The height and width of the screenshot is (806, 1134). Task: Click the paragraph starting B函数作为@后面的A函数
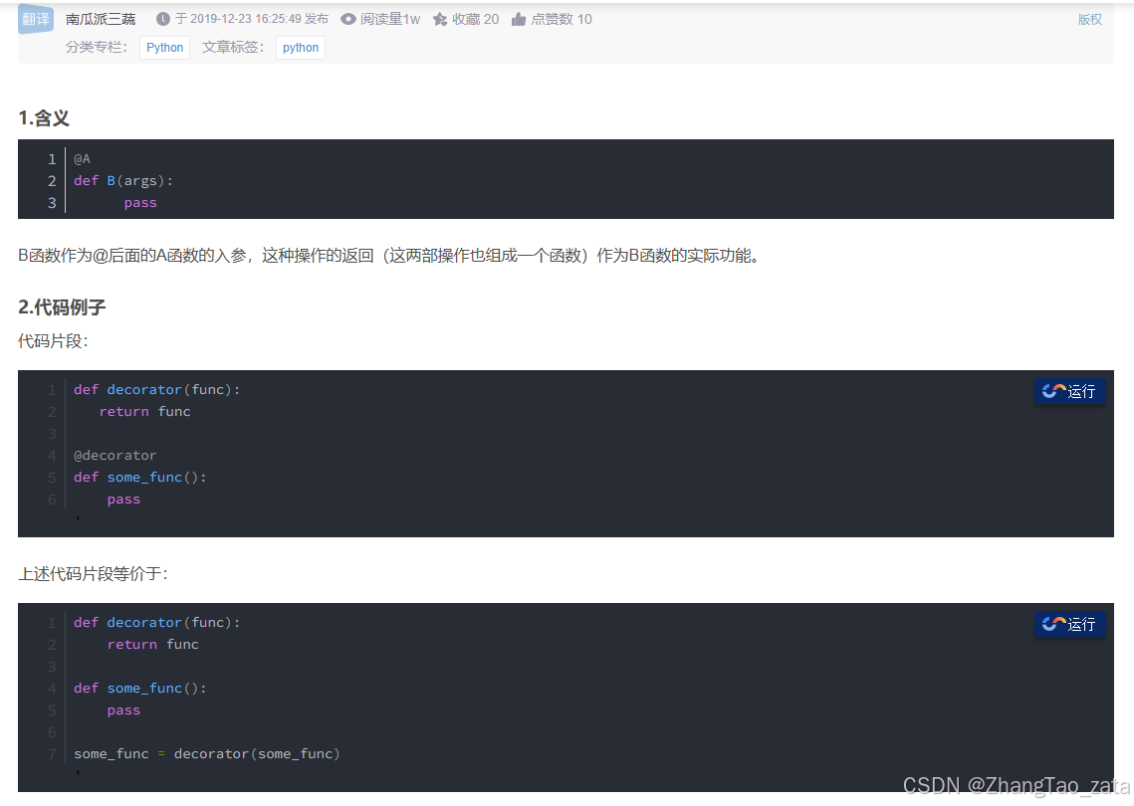coord(390,256)
